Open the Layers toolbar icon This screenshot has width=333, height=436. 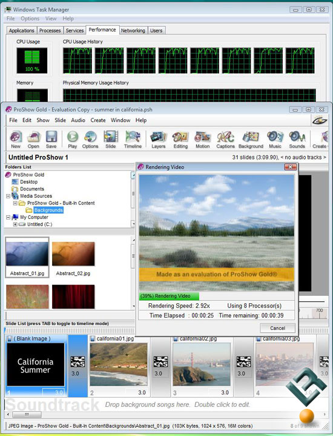click(x=158, y=139)
